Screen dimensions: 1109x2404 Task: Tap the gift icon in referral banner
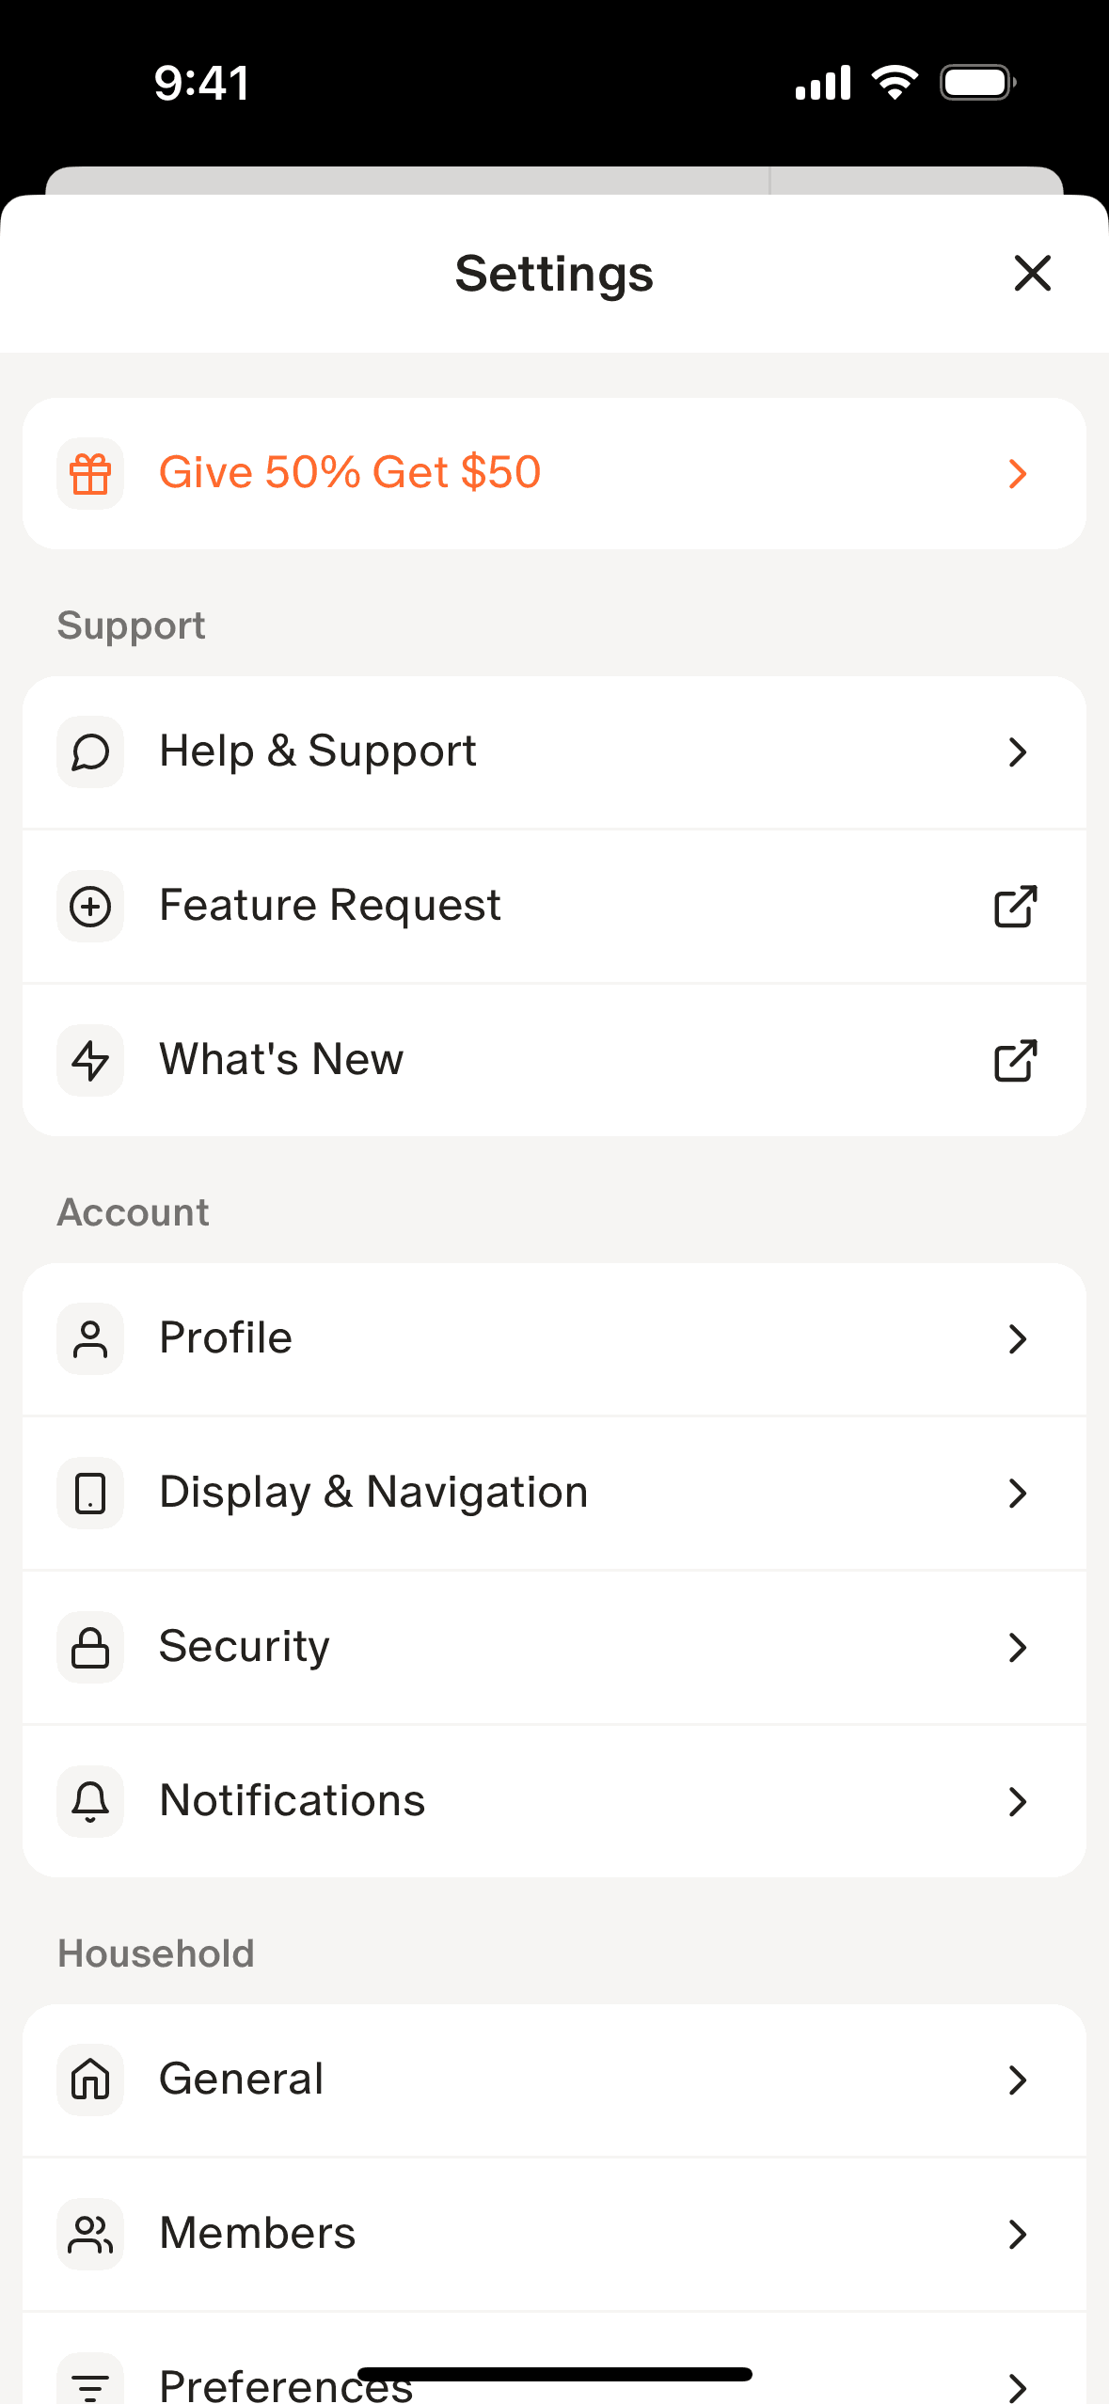(90, 474)
